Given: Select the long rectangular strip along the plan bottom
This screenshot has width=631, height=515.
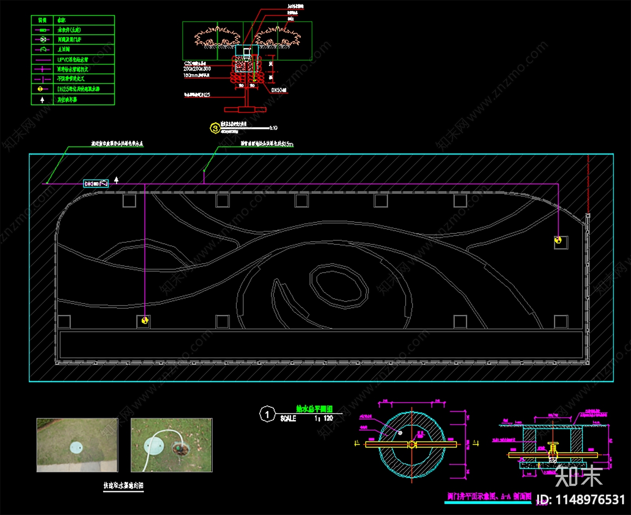Looking at the screenshot, I should [x=321, y=345].
